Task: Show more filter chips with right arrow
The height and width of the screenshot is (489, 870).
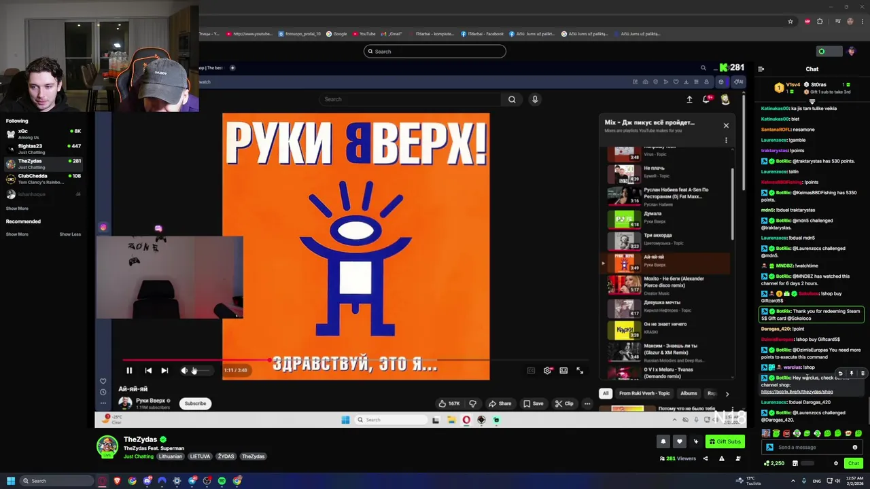Action: pos(727,394)
